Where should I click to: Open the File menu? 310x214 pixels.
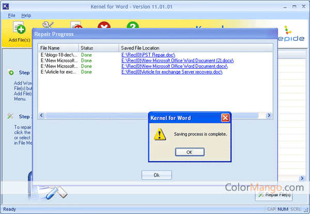click(11, 16)
